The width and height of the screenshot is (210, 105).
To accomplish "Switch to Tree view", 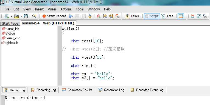I will click(x=167, y=16).
